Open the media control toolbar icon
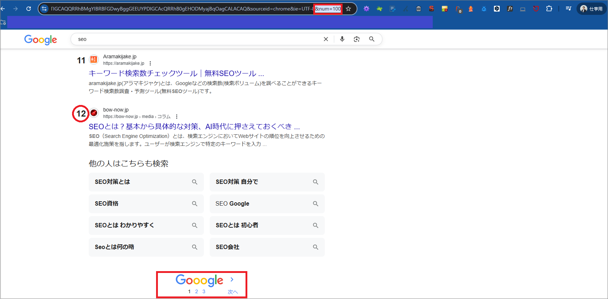Viewport: 608px width, 299px height. (568, 9)
